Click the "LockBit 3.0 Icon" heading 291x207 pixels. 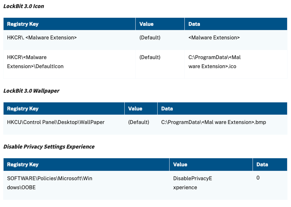click(24, 6)
